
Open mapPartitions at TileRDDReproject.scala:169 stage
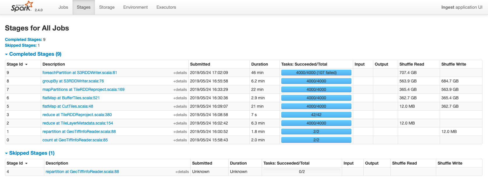[84, 89]
